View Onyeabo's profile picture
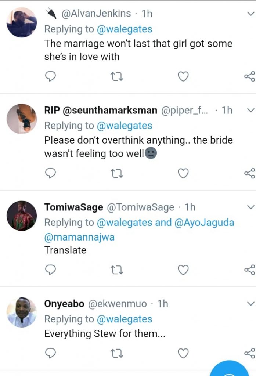 point(22,312)
